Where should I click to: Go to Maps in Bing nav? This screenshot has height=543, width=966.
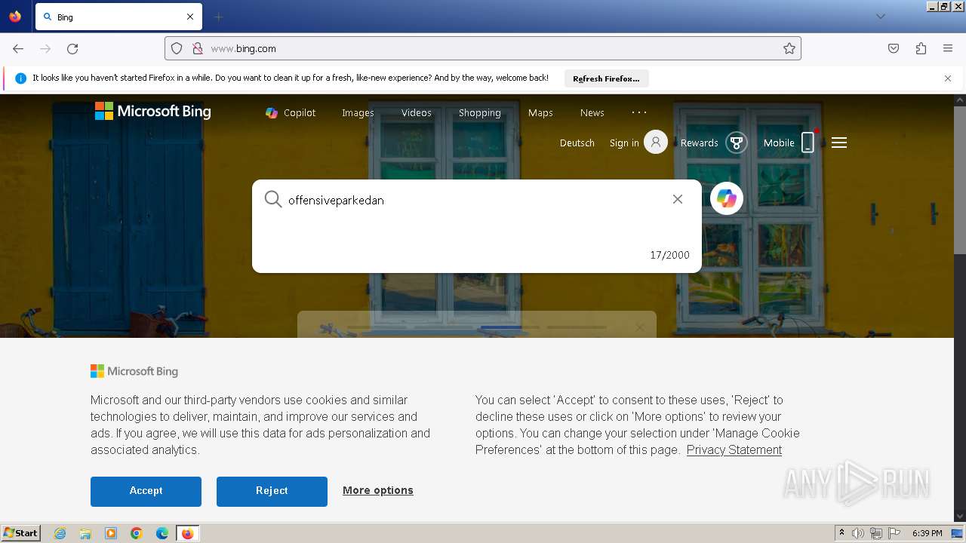point(540,112)
